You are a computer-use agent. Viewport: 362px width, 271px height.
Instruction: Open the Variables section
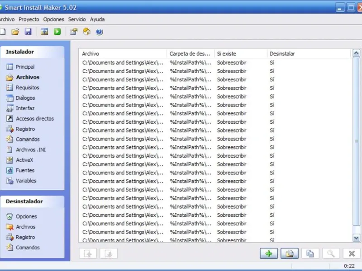point(21,181)
